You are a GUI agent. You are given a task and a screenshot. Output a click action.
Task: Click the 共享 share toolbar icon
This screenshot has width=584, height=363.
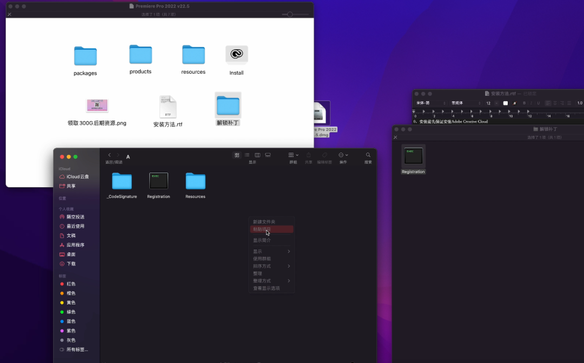click(x=308, y=155)
